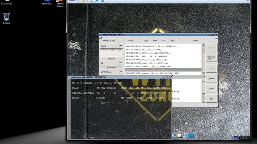Image resolution: width=257 pixels, height=144 pixels.
Task: Click the Launch button under Dictionary Attack
Action: click(212, 68)
